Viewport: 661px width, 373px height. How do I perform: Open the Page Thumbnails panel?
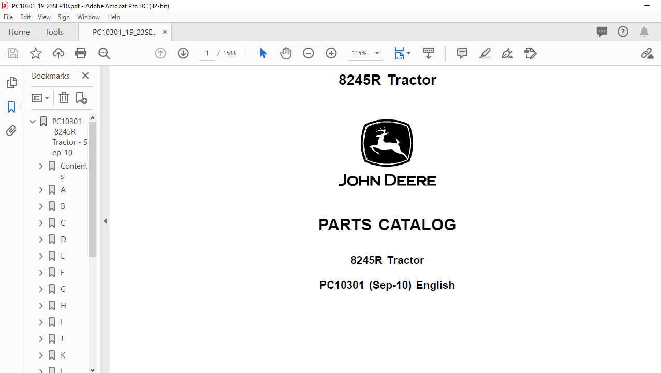pos(11,83)
